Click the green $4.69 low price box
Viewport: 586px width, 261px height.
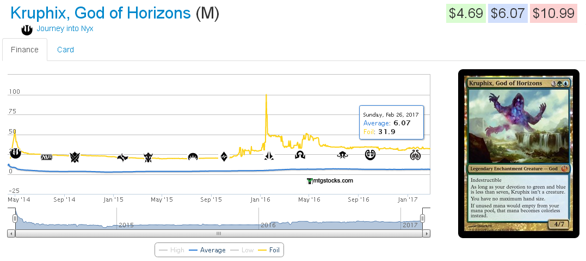coord(466,14)
